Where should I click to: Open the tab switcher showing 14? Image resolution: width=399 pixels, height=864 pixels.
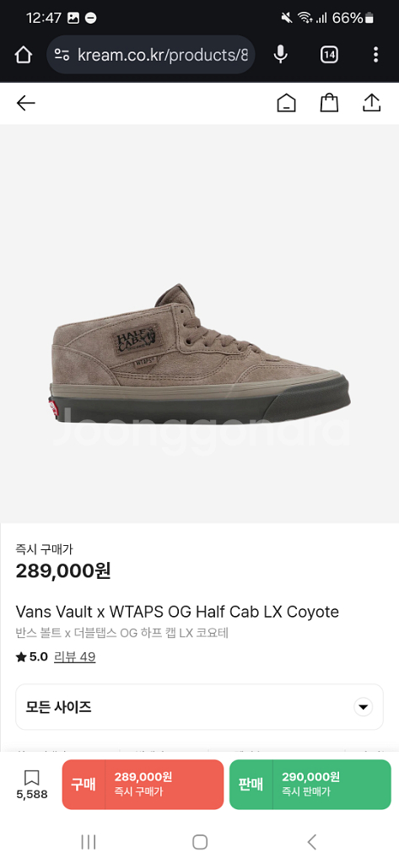pos(329,55)
